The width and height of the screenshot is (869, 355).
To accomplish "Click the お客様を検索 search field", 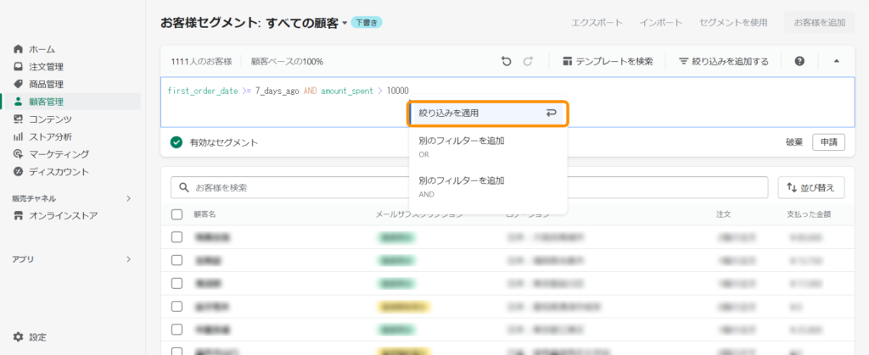I will coord(467,187).
